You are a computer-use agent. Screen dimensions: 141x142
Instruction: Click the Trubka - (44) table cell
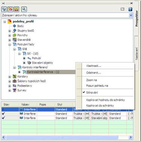point(82,114)
